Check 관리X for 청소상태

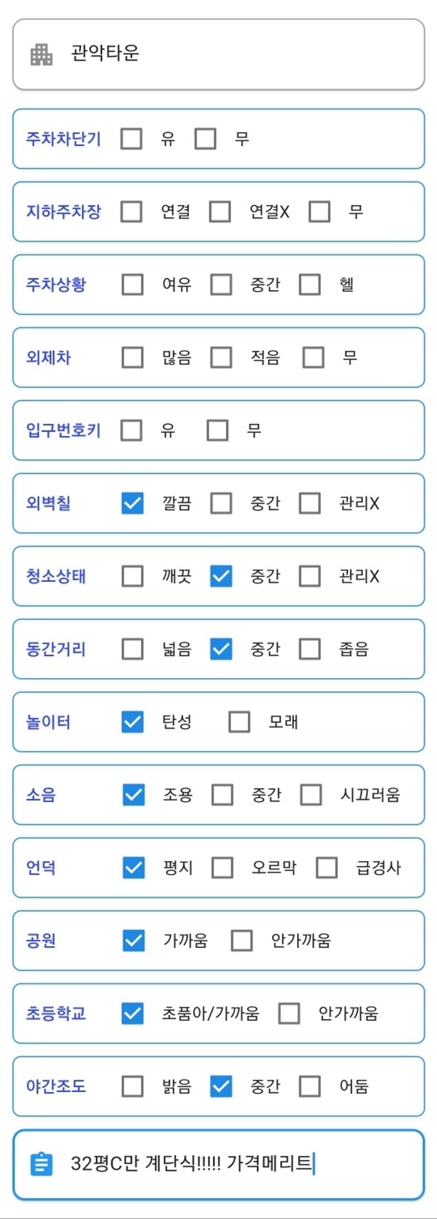pos(310,576)
